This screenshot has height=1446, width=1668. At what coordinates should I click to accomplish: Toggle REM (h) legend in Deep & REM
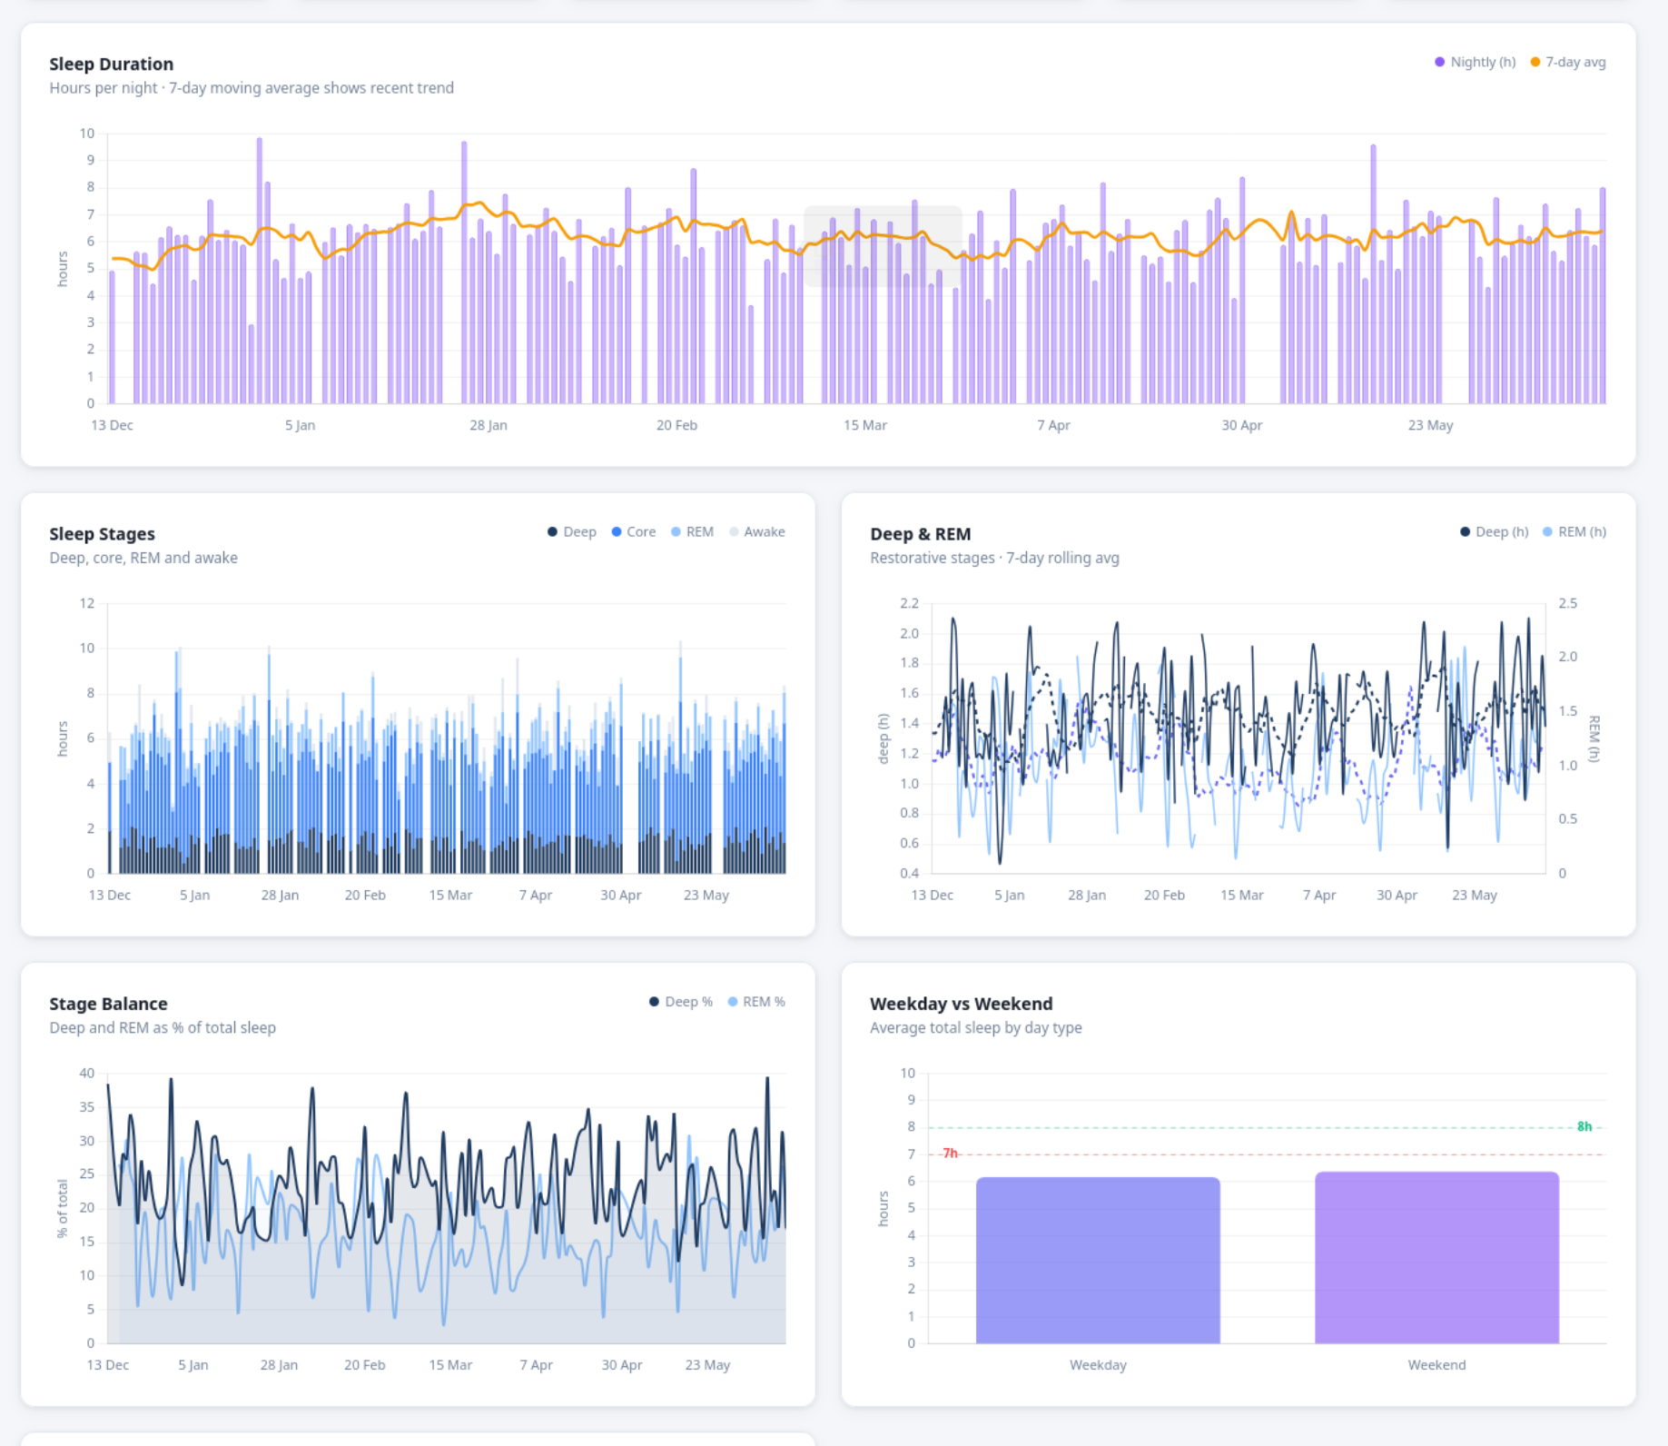click(1574, 531)
